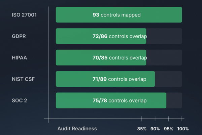Select the 100% axis tick label
The width and height of the screenshot is (202, 135).
(183, 129)
